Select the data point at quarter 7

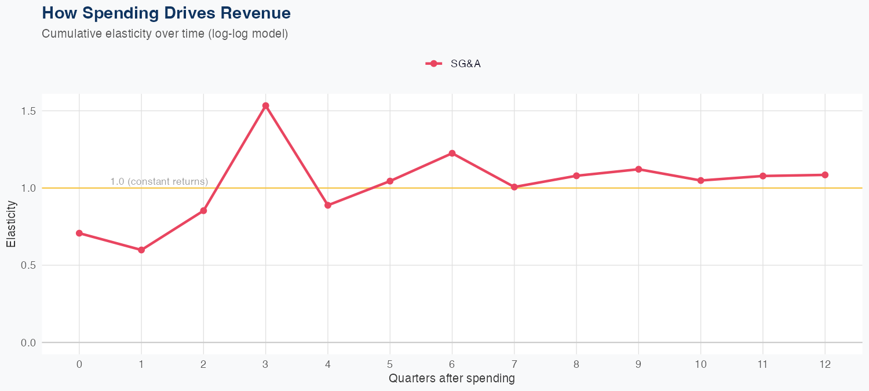click(x=514, y=187)
